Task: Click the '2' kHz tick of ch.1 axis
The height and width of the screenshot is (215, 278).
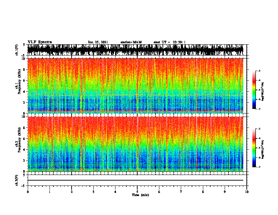Action: (x=24, y=103)
